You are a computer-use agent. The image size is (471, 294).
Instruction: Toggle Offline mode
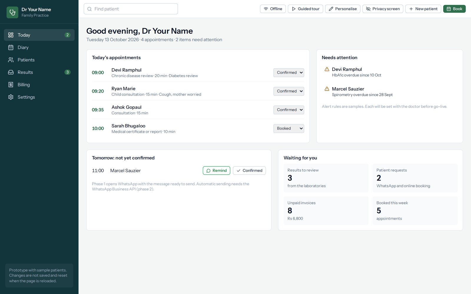click(273, 9)
